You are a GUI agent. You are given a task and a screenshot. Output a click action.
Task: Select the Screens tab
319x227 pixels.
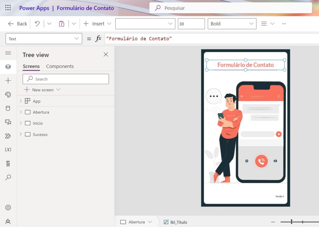point(31,66)
